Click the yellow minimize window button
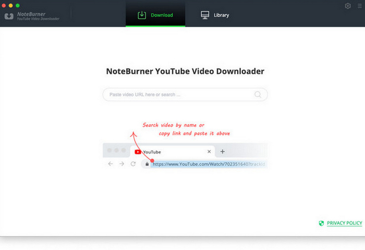This screenshot has height=250, width=365. tap(11, 5)
